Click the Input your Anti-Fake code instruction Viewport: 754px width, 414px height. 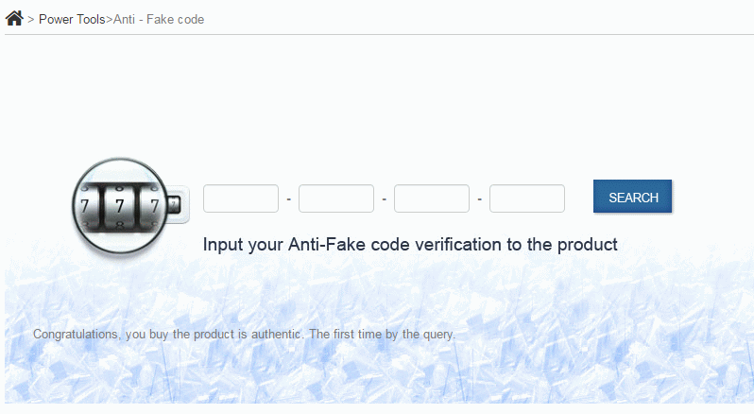click(410, 244)
